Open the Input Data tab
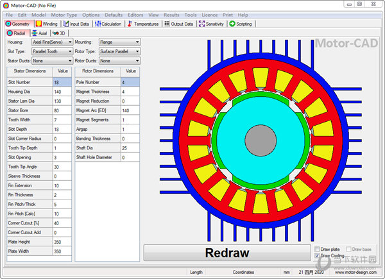 coord(76,24)
